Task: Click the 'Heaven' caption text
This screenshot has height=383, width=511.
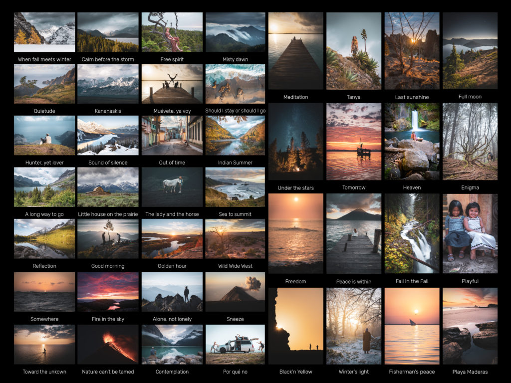Action: pyautogui.click(x=412, y=188)
